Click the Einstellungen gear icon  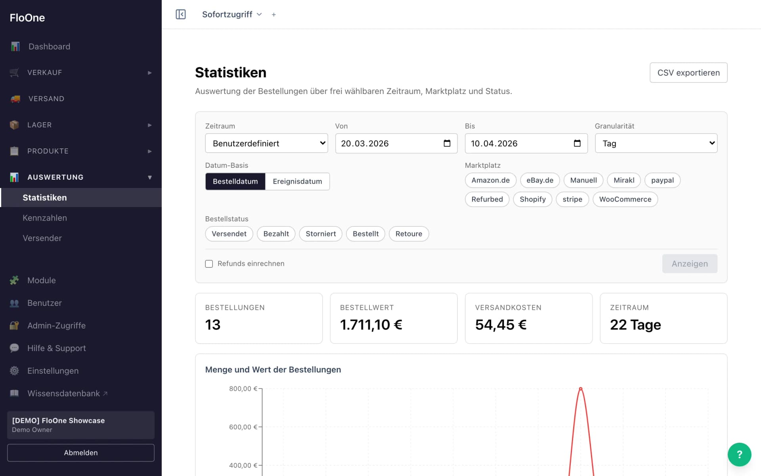tap(14, 371)
